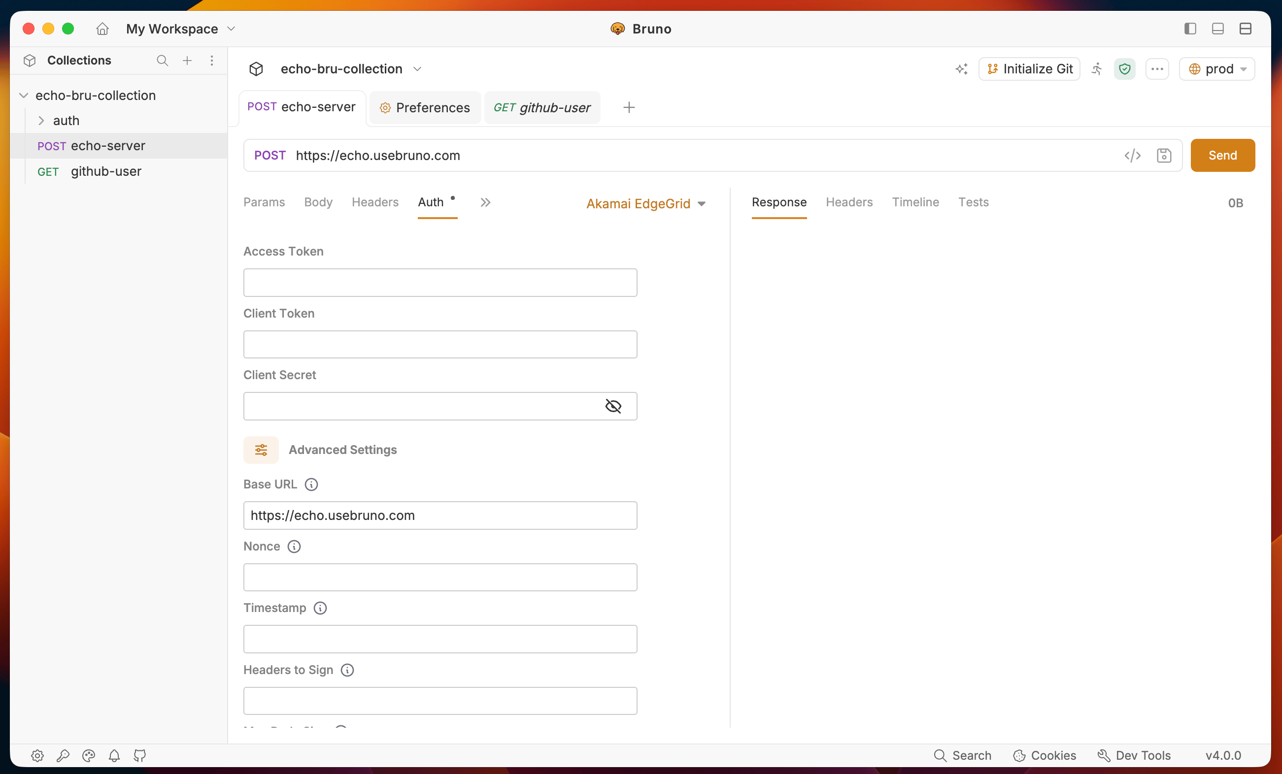The height and width of the screenshot is (774, 1282).
Task: Select the Tests tab
Action: [974, 202]
